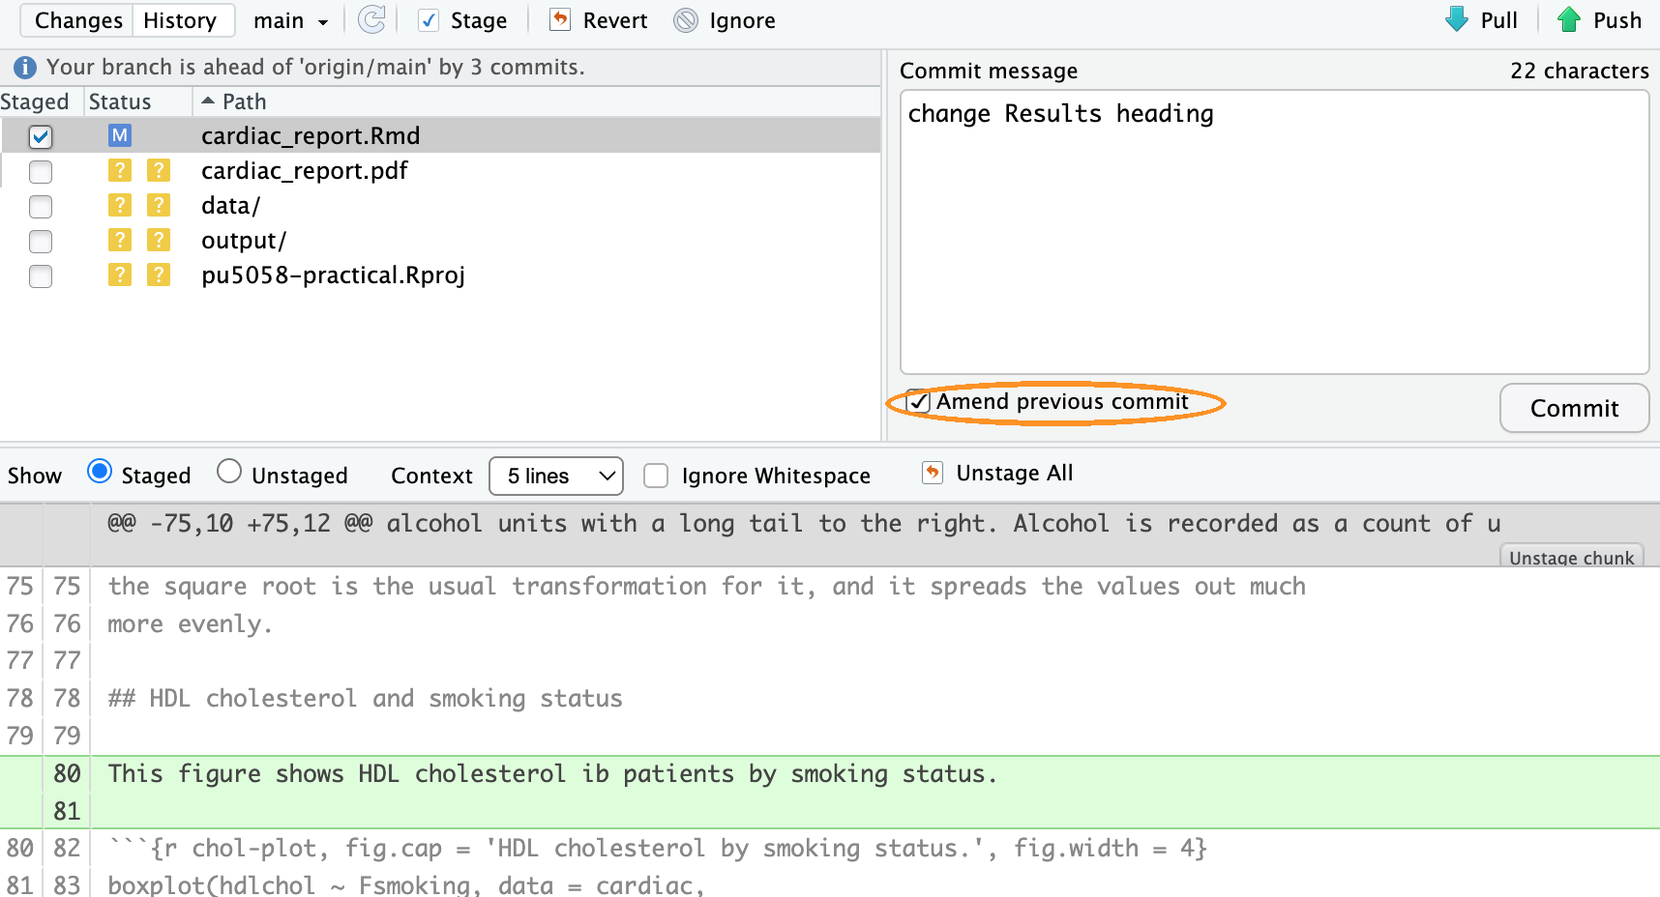Select the Unstaged radio button
The height and width of the screenshot is (897, 1660).
point(229,472)
